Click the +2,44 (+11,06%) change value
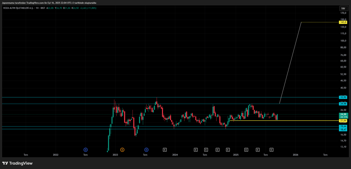351x169 pixels. 88,8
